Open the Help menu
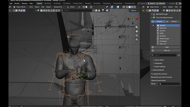The width and height of the screenshot is (190, 107). (x=31, y=3)
